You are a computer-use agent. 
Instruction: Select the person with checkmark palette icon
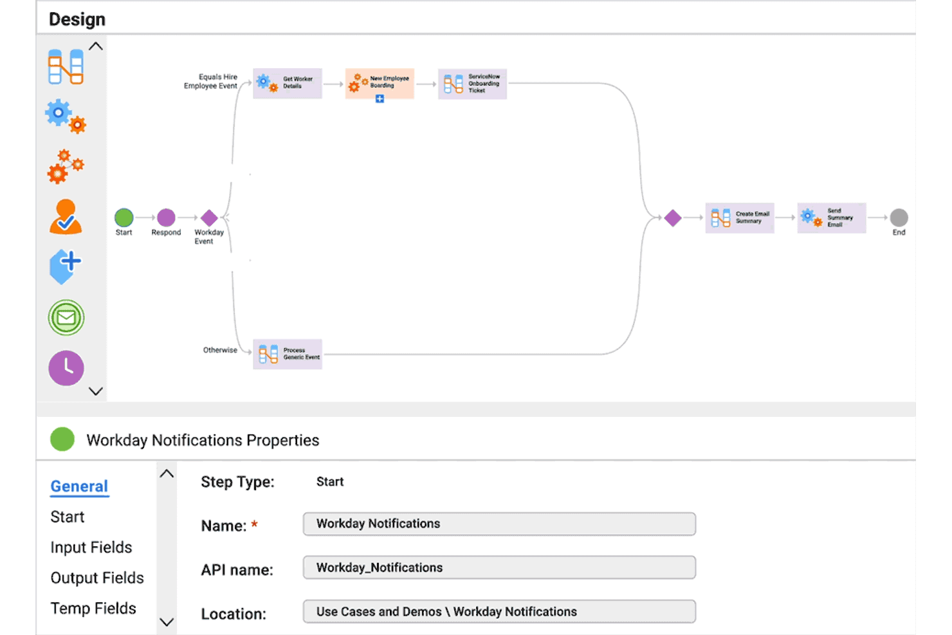(x=66, y=216)
